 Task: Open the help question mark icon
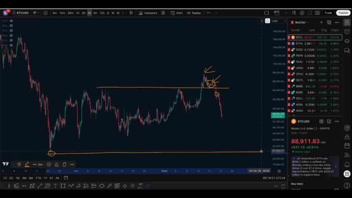pyautogui.click(x=347, y=185)
